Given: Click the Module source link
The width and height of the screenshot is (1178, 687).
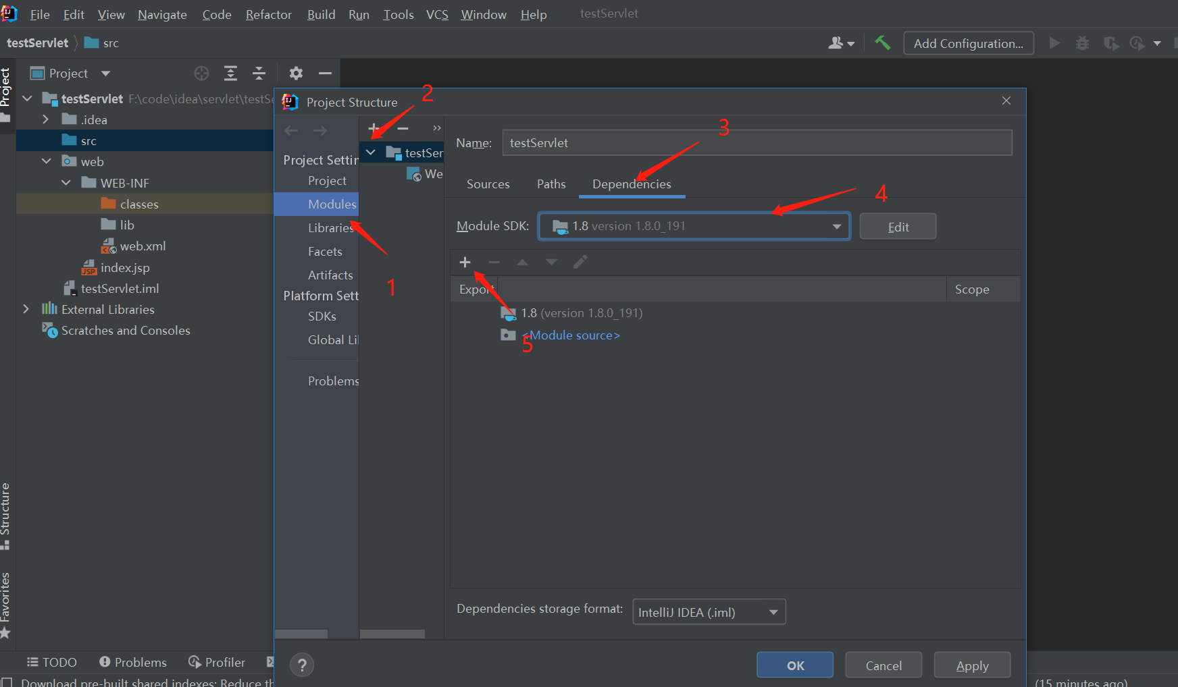Looking at the screenshot, I should click(571, 335).
